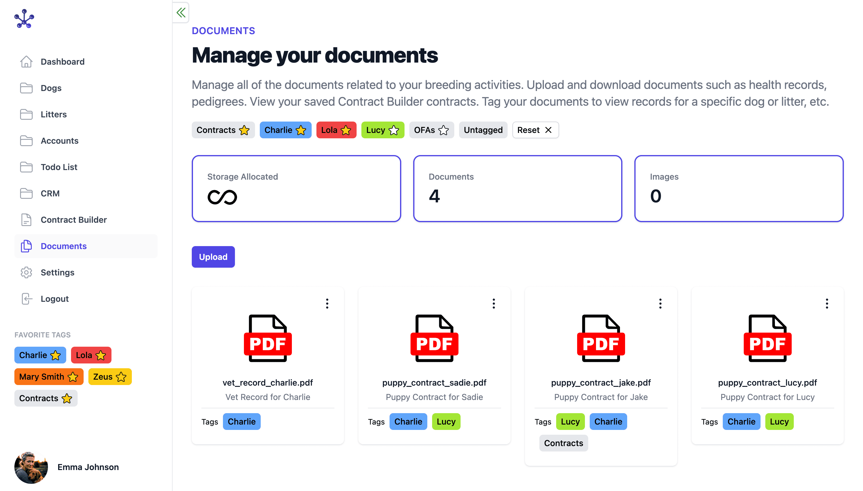863x491 pixels.
Task: Click the Upload button
Action: (213, 257)
